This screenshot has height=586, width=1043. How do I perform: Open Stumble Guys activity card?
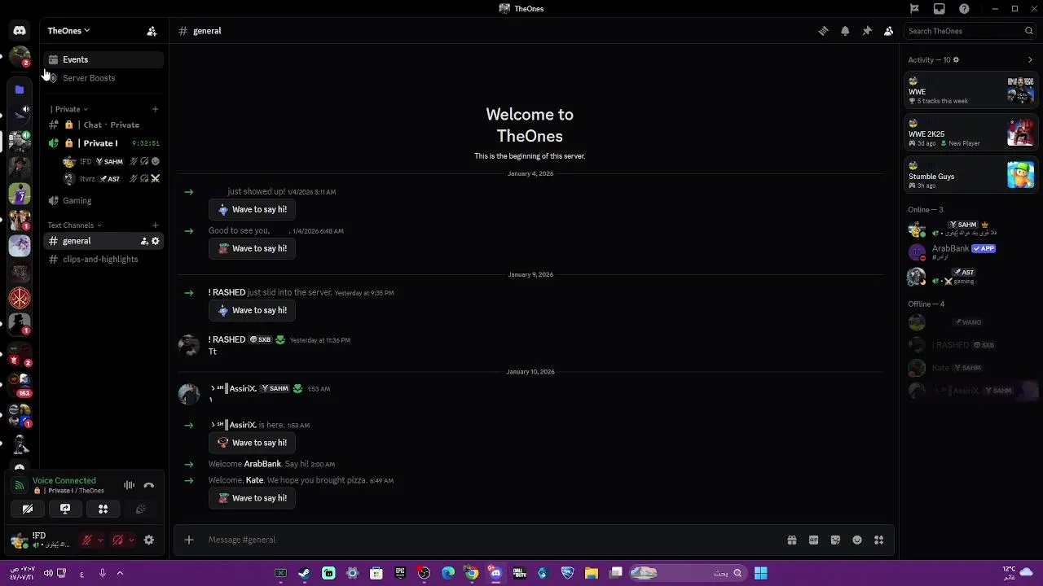[x=970, y=176]
